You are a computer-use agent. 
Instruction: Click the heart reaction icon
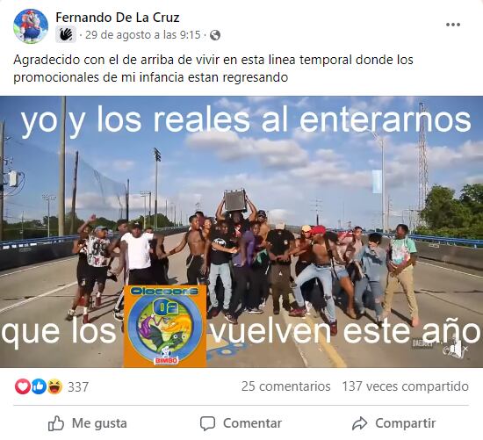coord(23,386)
